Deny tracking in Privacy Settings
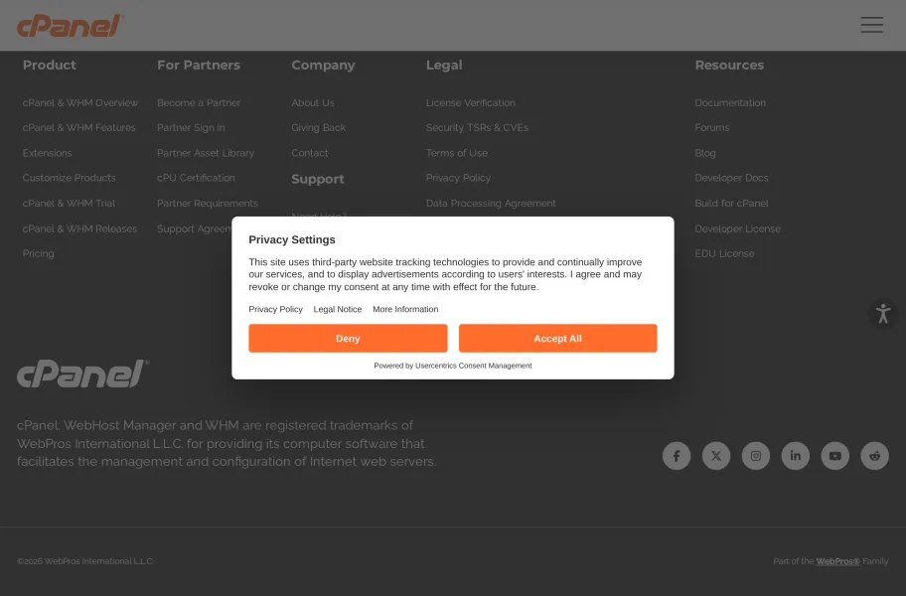This screenshot has width=906, height=596. 348,339
